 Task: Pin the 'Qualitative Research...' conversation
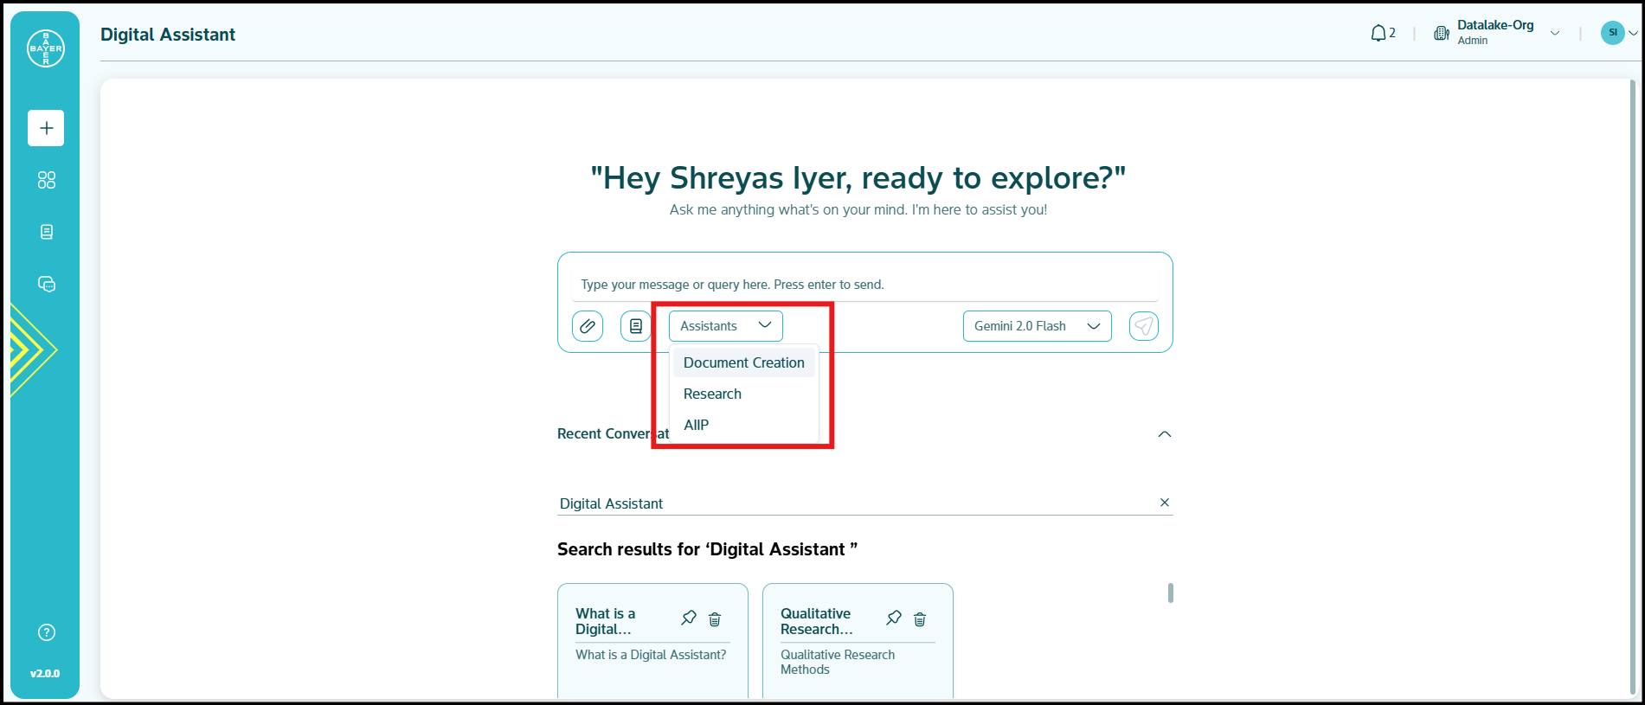click(894, 618)
